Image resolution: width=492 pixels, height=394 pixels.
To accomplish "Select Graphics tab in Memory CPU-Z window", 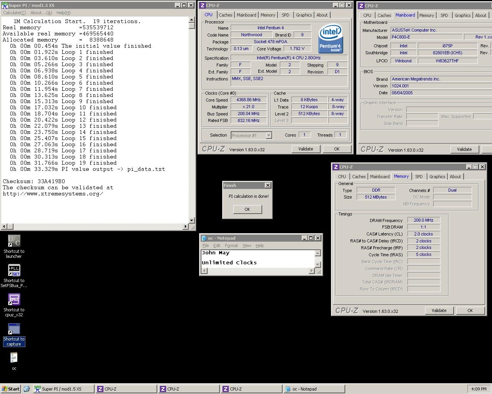I will (437, 177).
